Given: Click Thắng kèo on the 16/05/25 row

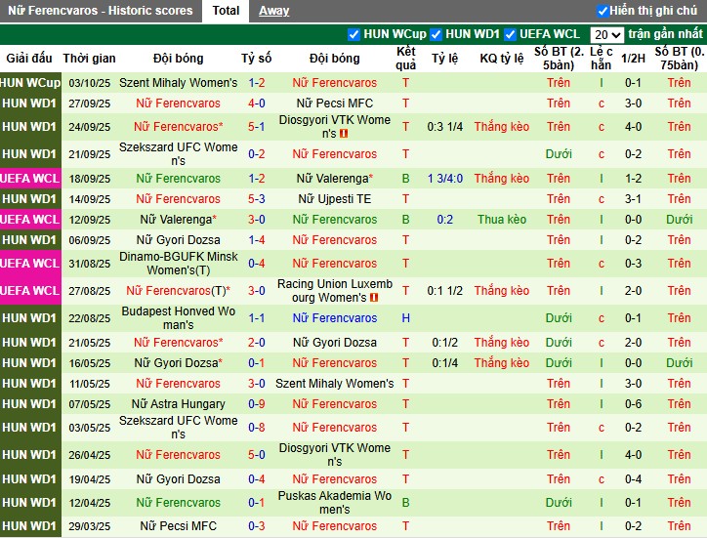Looking at the screenshot, I should click(501, 363).
